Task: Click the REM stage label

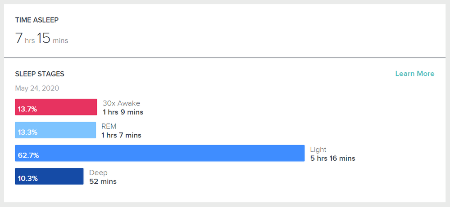Action: click(x=109, y=126)
